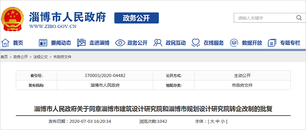Click the people icon beside 政民互动
This screenshot has width=306, height=130.
coord(158,43)
